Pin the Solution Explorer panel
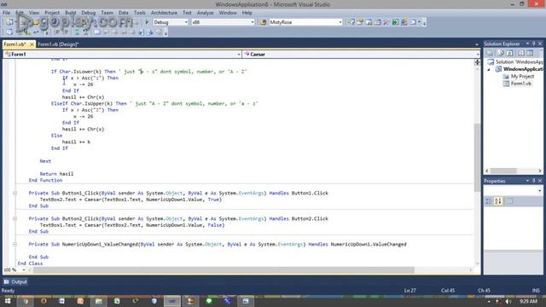 [x=533, y=43]
